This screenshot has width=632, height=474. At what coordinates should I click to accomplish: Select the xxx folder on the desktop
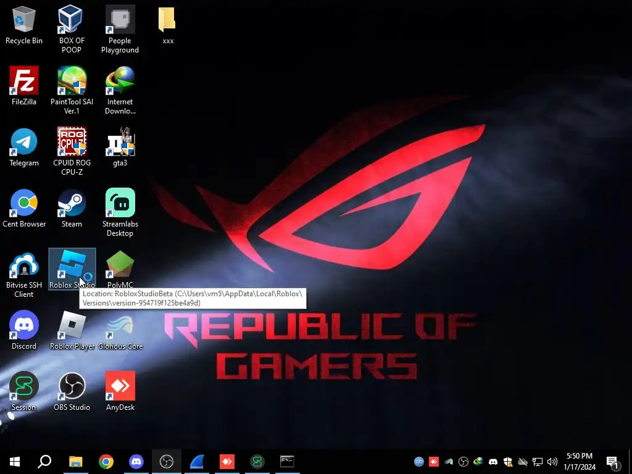(x=168, y=25)
